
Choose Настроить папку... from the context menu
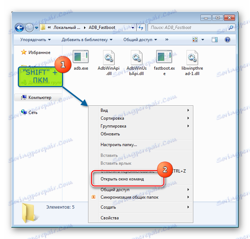point(141,145)
